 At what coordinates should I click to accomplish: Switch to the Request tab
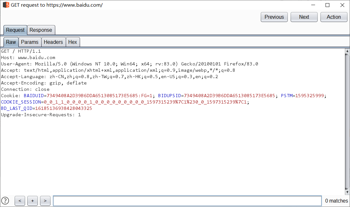point(15,30)
